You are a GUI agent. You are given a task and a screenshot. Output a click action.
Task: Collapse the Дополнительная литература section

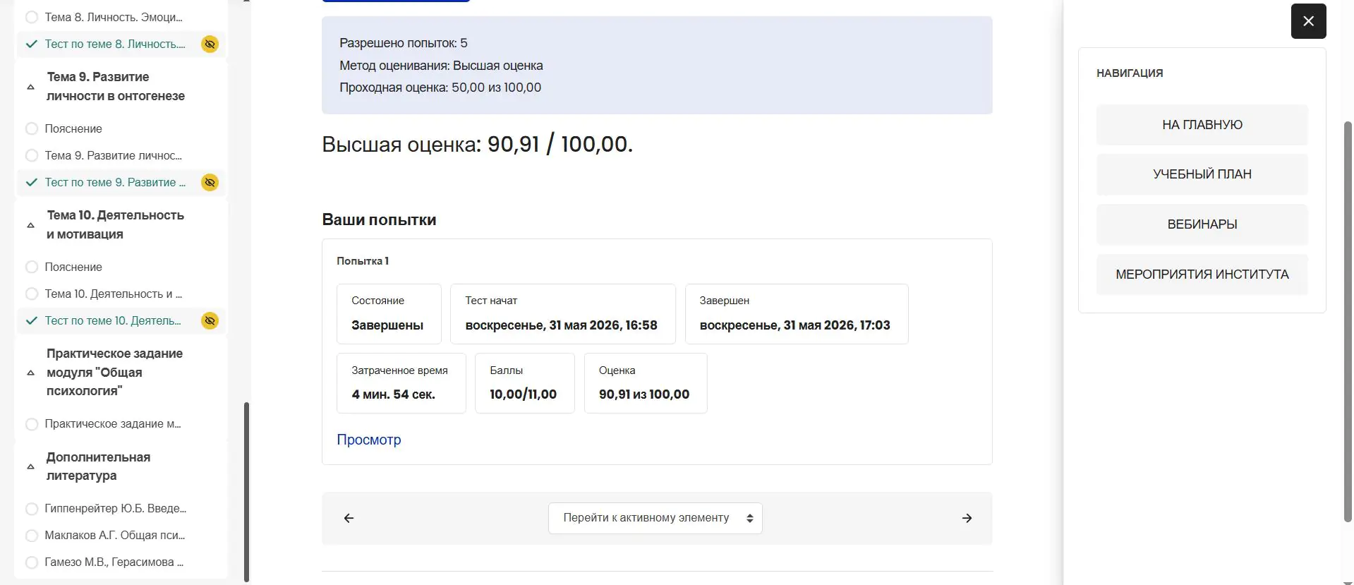pos(30,466)
